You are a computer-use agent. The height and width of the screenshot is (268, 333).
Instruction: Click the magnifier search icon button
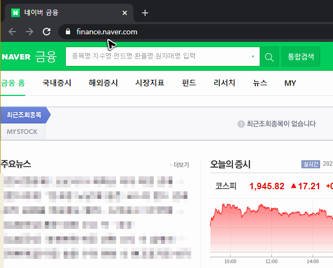coord(269,57)
